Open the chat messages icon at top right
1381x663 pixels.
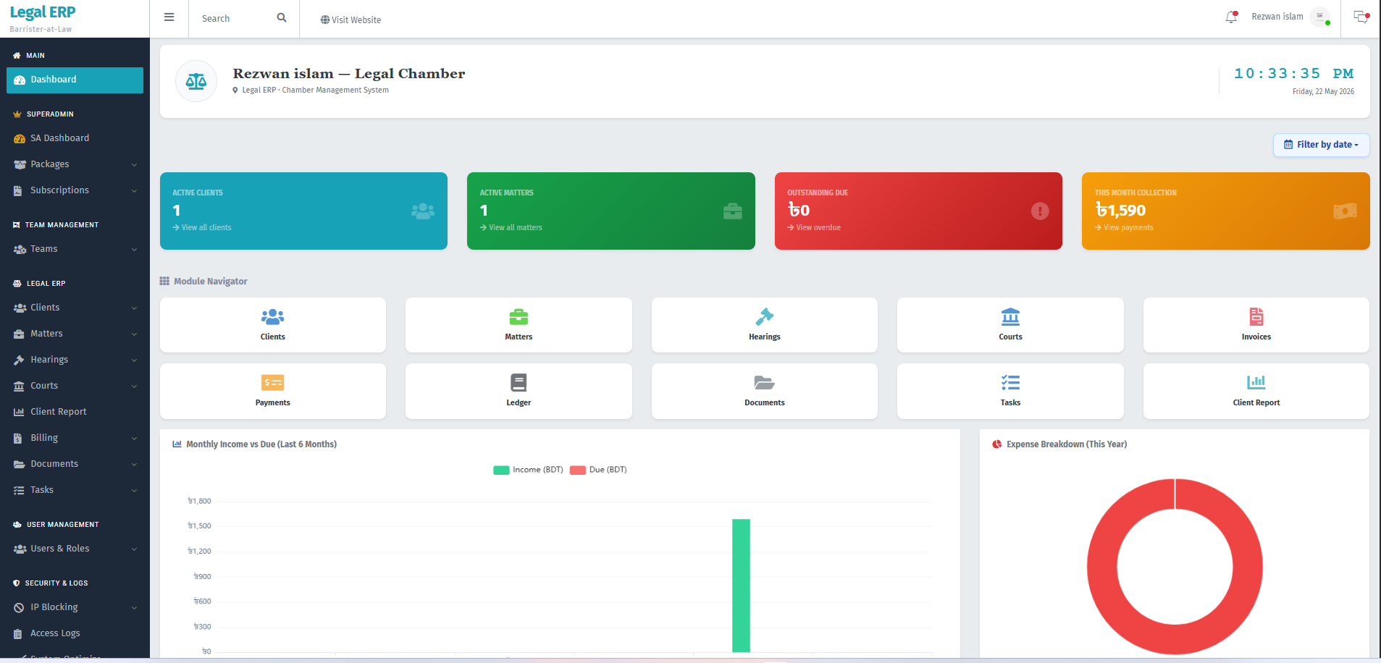1361,17
